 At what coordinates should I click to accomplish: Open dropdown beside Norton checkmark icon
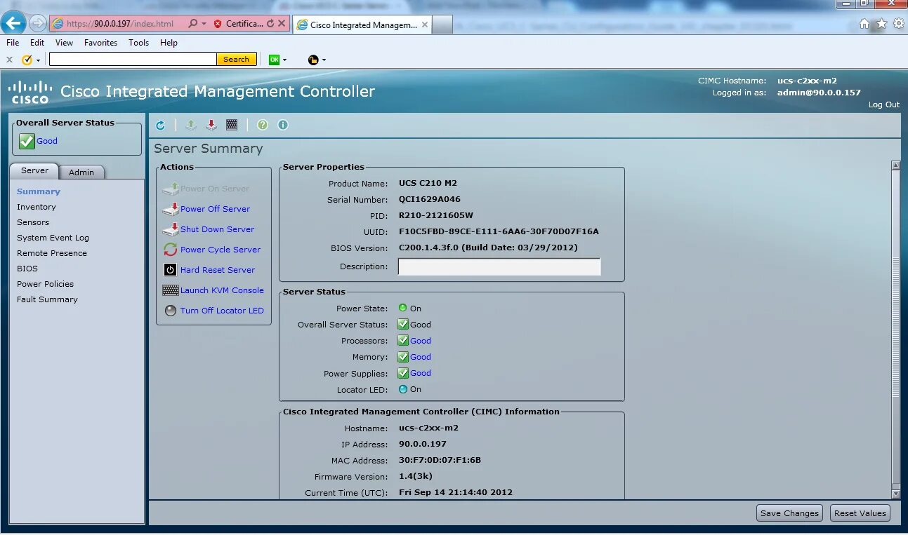tap(38, 60)
